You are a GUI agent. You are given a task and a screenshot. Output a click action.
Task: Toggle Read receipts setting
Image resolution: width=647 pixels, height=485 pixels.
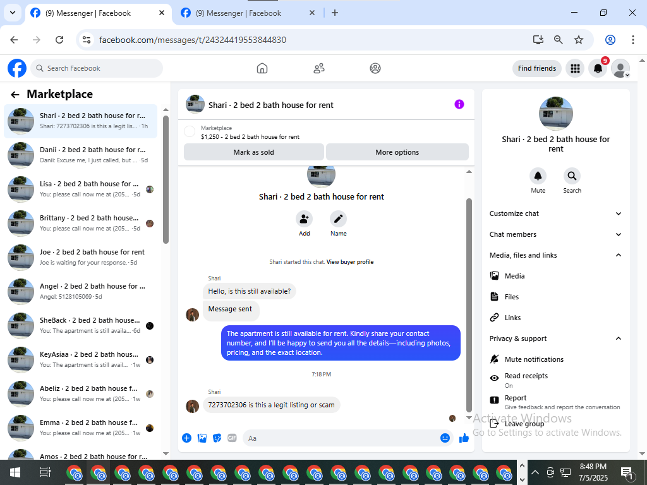(555, 380)
